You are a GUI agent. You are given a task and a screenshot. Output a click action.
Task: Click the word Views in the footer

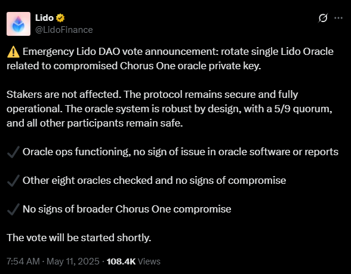[149, 261]
